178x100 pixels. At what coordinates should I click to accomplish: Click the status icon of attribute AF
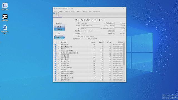pyautogui.click(x=55, y=72)
